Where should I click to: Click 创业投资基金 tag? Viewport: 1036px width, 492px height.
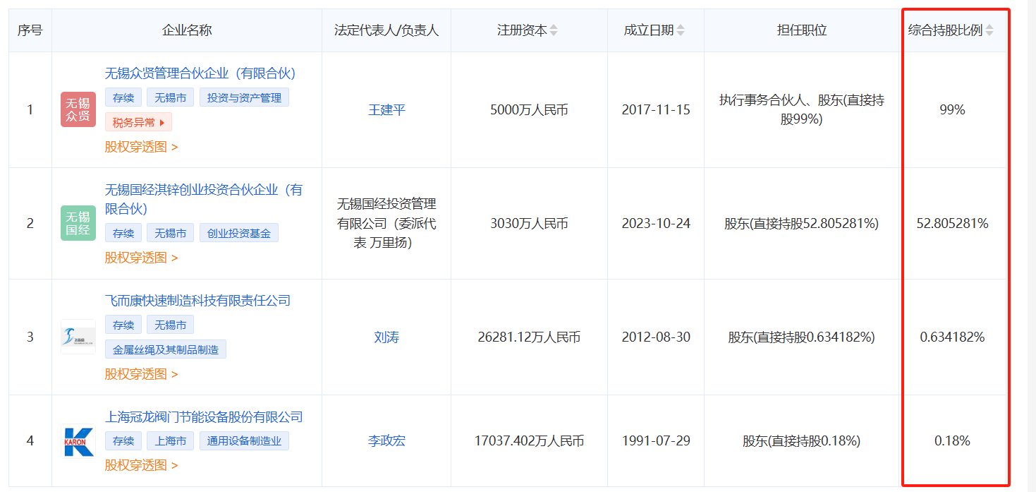click(239, 233)
